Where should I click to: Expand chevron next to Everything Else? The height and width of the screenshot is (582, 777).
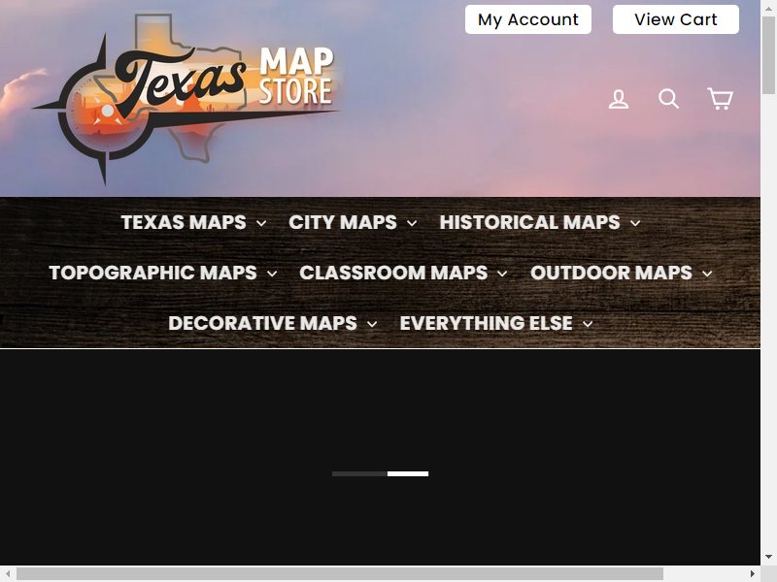(x=588, y=325)
